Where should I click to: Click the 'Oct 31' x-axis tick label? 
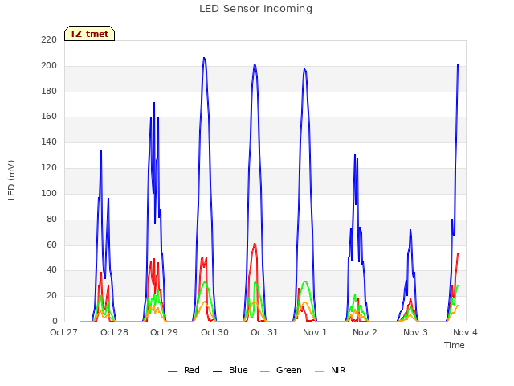click(x=264, y=332)
